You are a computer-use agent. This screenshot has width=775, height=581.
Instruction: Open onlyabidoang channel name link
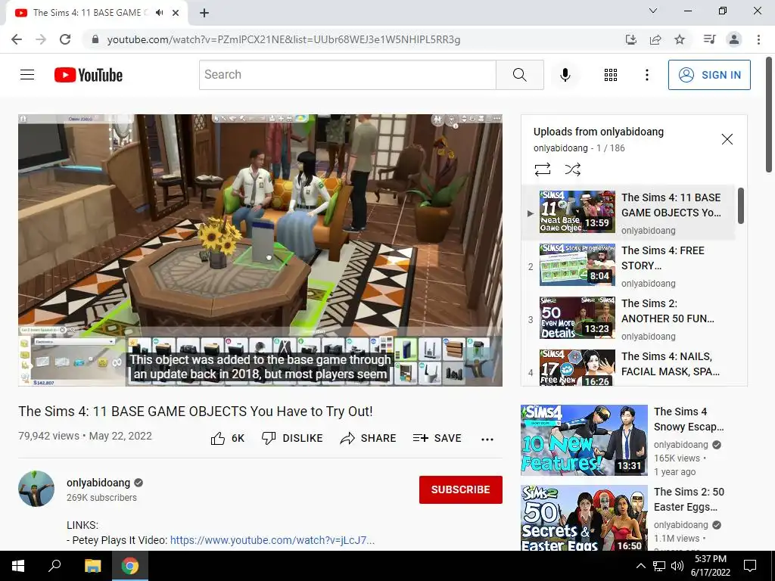pyautogui.click(x=98, y=483)
